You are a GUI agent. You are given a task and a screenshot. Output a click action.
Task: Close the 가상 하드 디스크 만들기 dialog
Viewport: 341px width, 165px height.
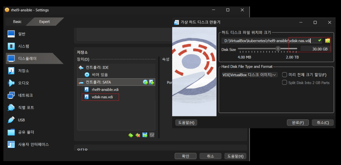329,22
